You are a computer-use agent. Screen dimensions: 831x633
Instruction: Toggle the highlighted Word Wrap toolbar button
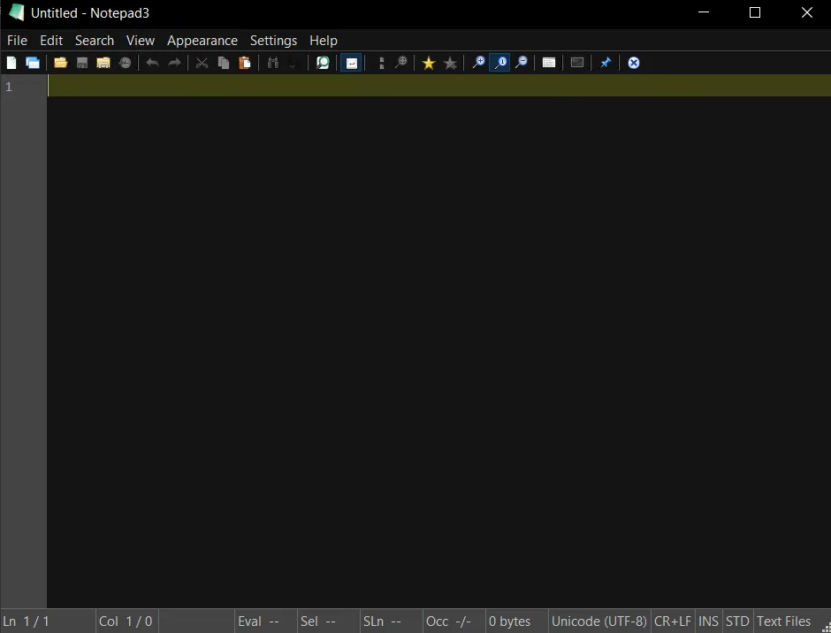tap(351, 63)
